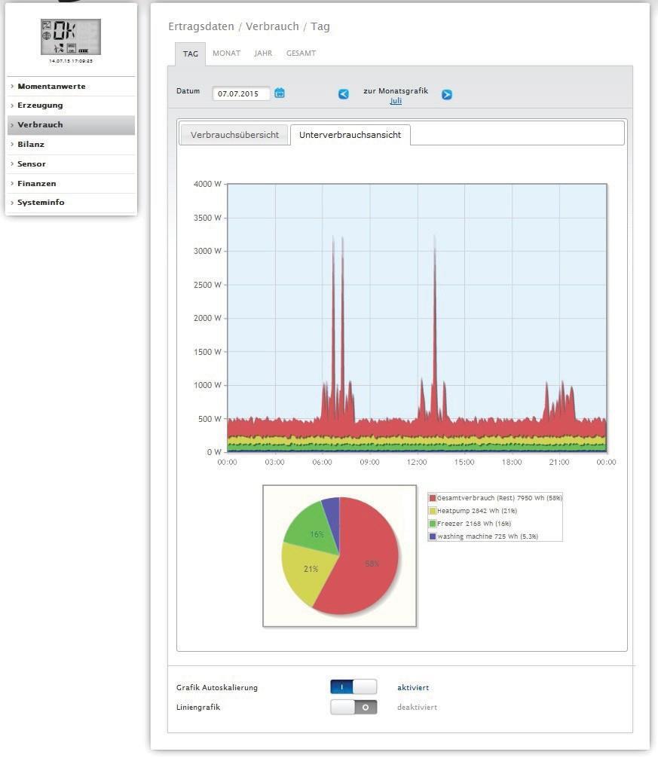
Task: Go to next day with right arrow
Action: point(447,95)
